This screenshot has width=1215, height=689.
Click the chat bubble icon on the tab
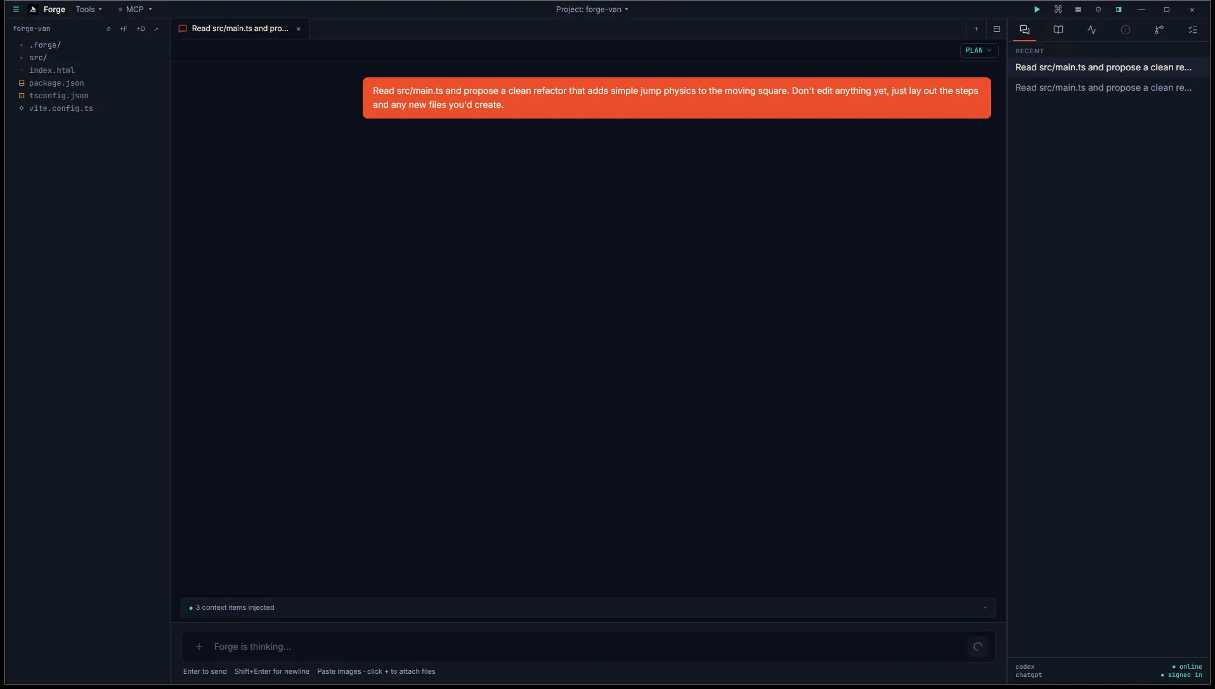(183, 29)
